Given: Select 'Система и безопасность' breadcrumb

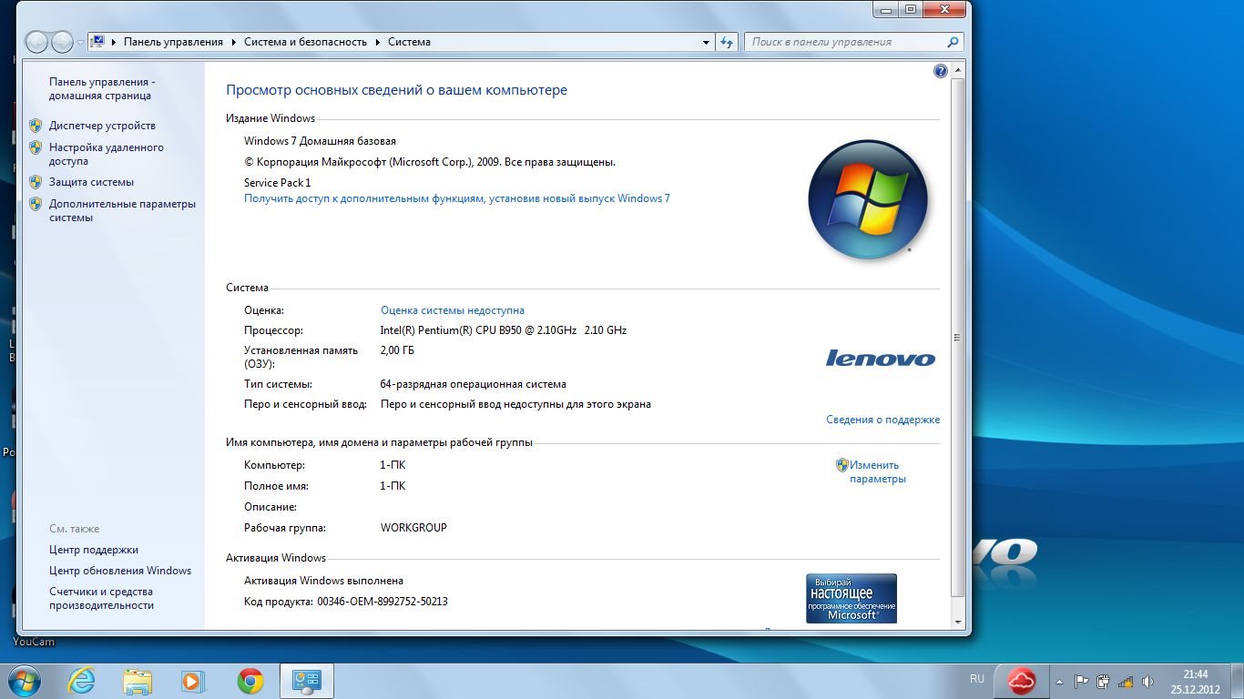Looking at the screenshot, I should 305,42.
